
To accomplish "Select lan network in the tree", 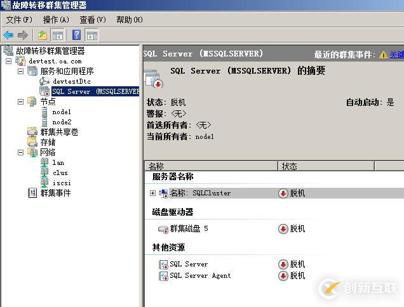I will [58, 162].
